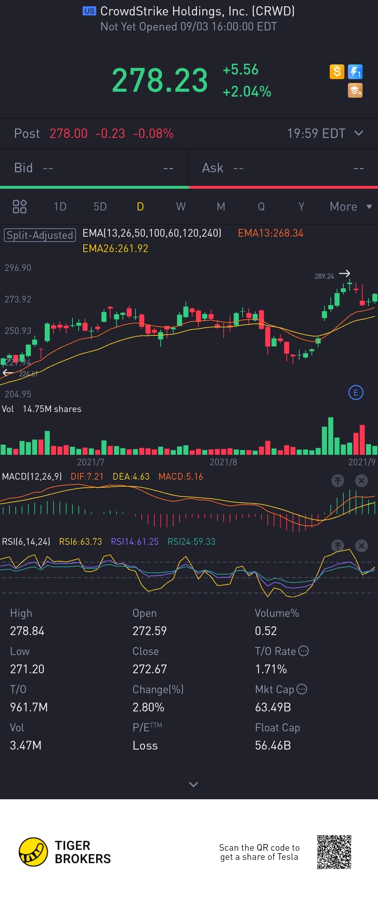Remove the RSI indicator panel
378x905 pixels.
[x=361, y=545]
